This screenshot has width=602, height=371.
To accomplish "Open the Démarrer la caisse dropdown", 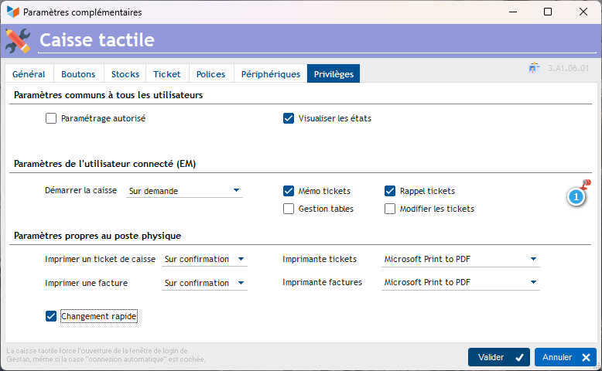I will click(x=184, y=191).
